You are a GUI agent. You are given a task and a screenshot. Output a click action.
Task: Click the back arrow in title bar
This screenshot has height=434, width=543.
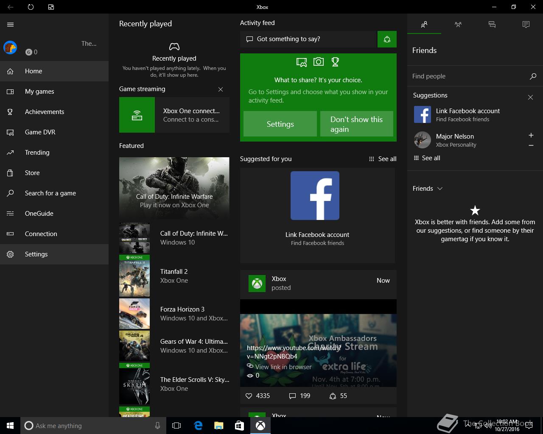pos(10,7)
